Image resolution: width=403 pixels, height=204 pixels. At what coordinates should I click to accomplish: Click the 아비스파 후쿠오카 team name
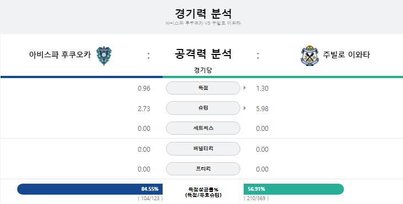click(60, 55)
